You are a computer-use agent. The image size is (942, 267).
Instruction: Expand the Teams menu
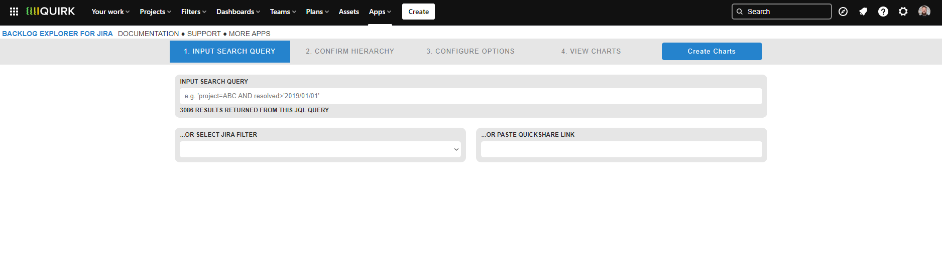tap(283, 12)
